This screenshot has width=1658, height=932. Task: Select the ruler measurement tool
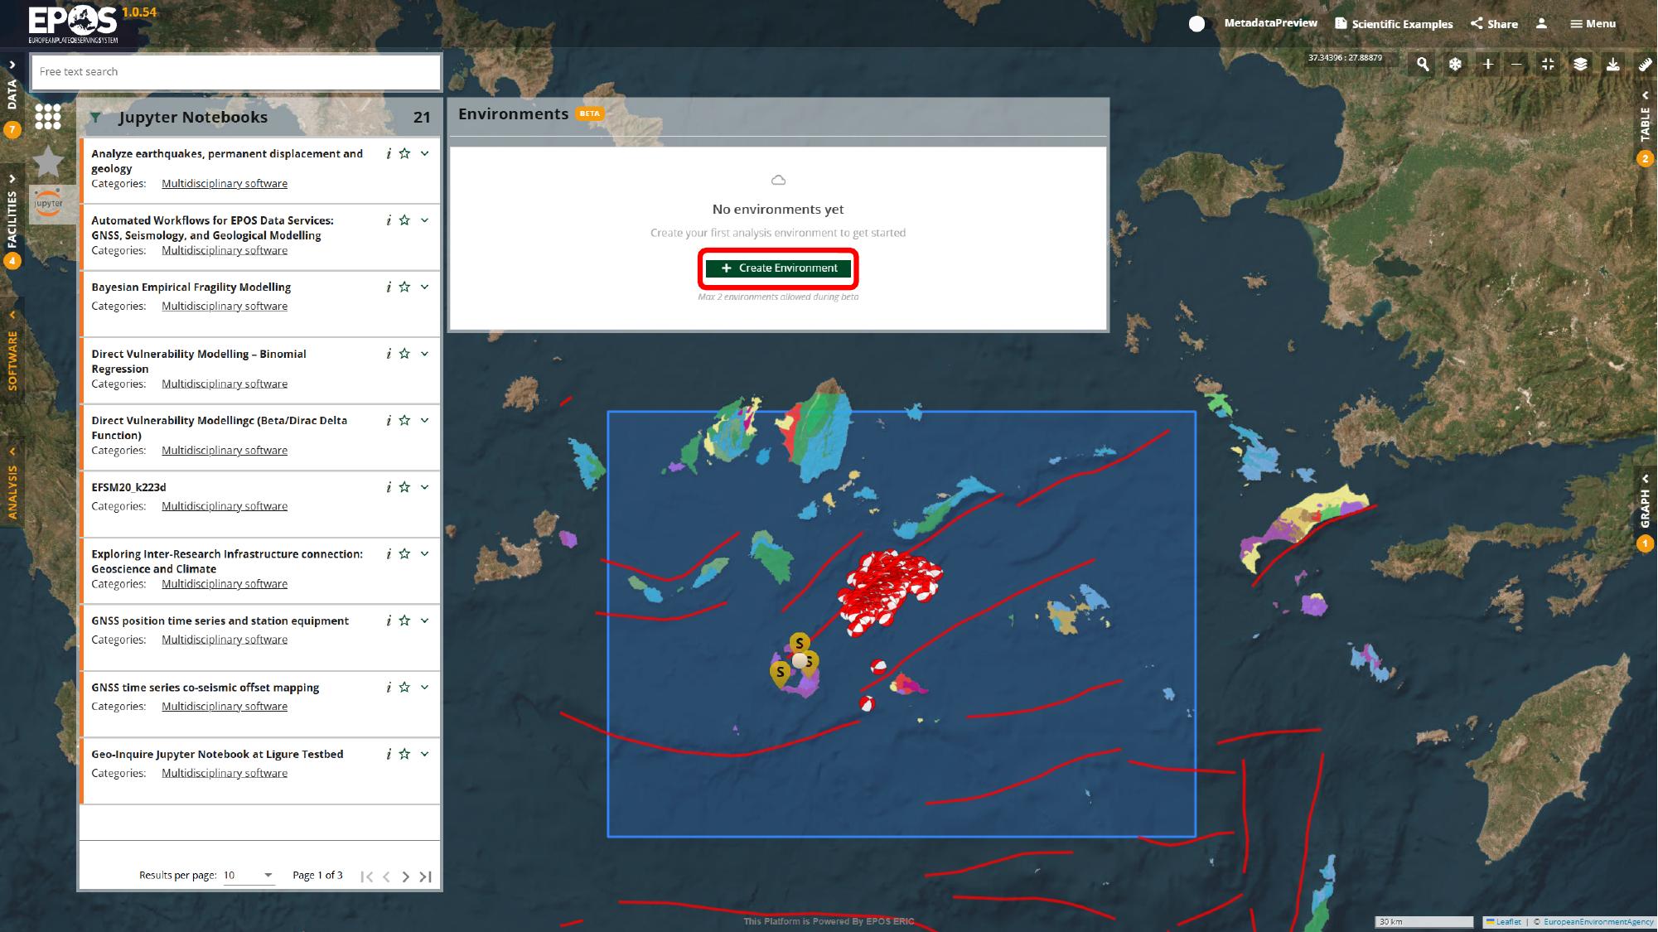(x=1645, y=64)
